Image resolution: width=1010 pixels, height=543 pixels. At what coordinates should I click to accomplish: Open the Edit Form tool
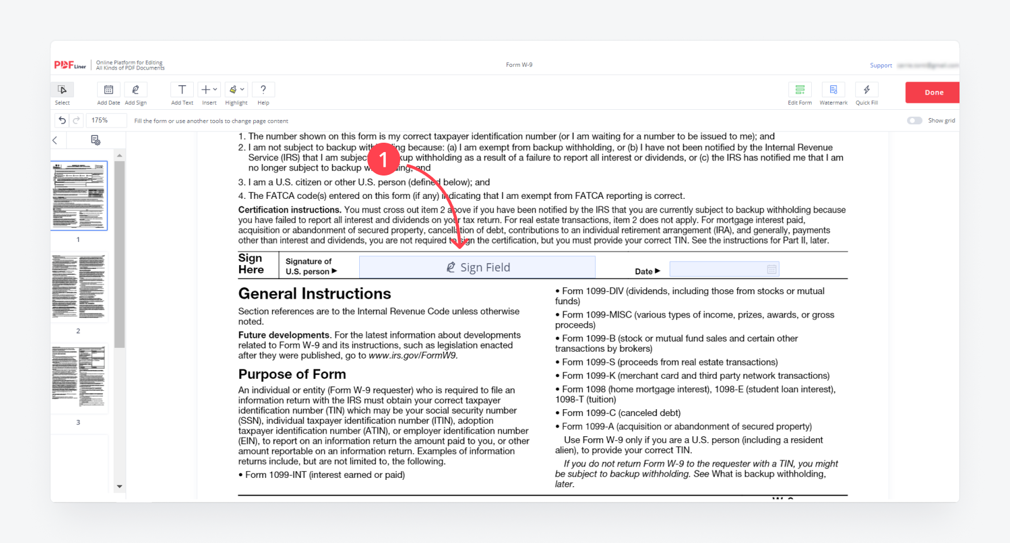pos(800,90)
